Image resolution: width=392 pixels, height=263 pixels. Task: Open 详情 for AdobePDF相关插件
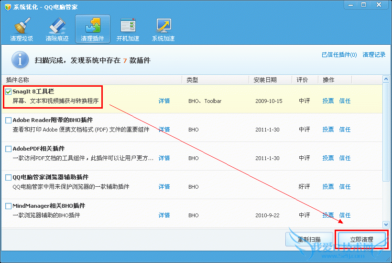pos(164,158)
